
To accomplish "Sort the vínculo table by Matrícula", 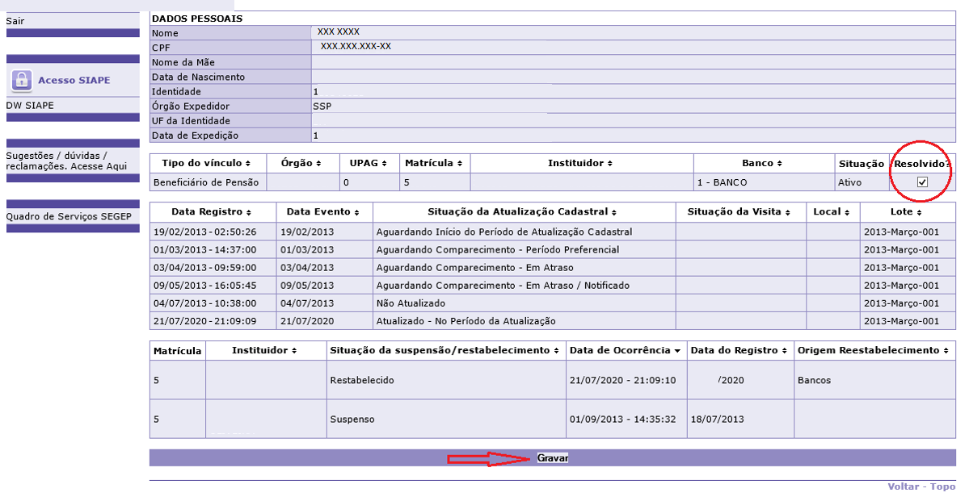I will 434,164.
